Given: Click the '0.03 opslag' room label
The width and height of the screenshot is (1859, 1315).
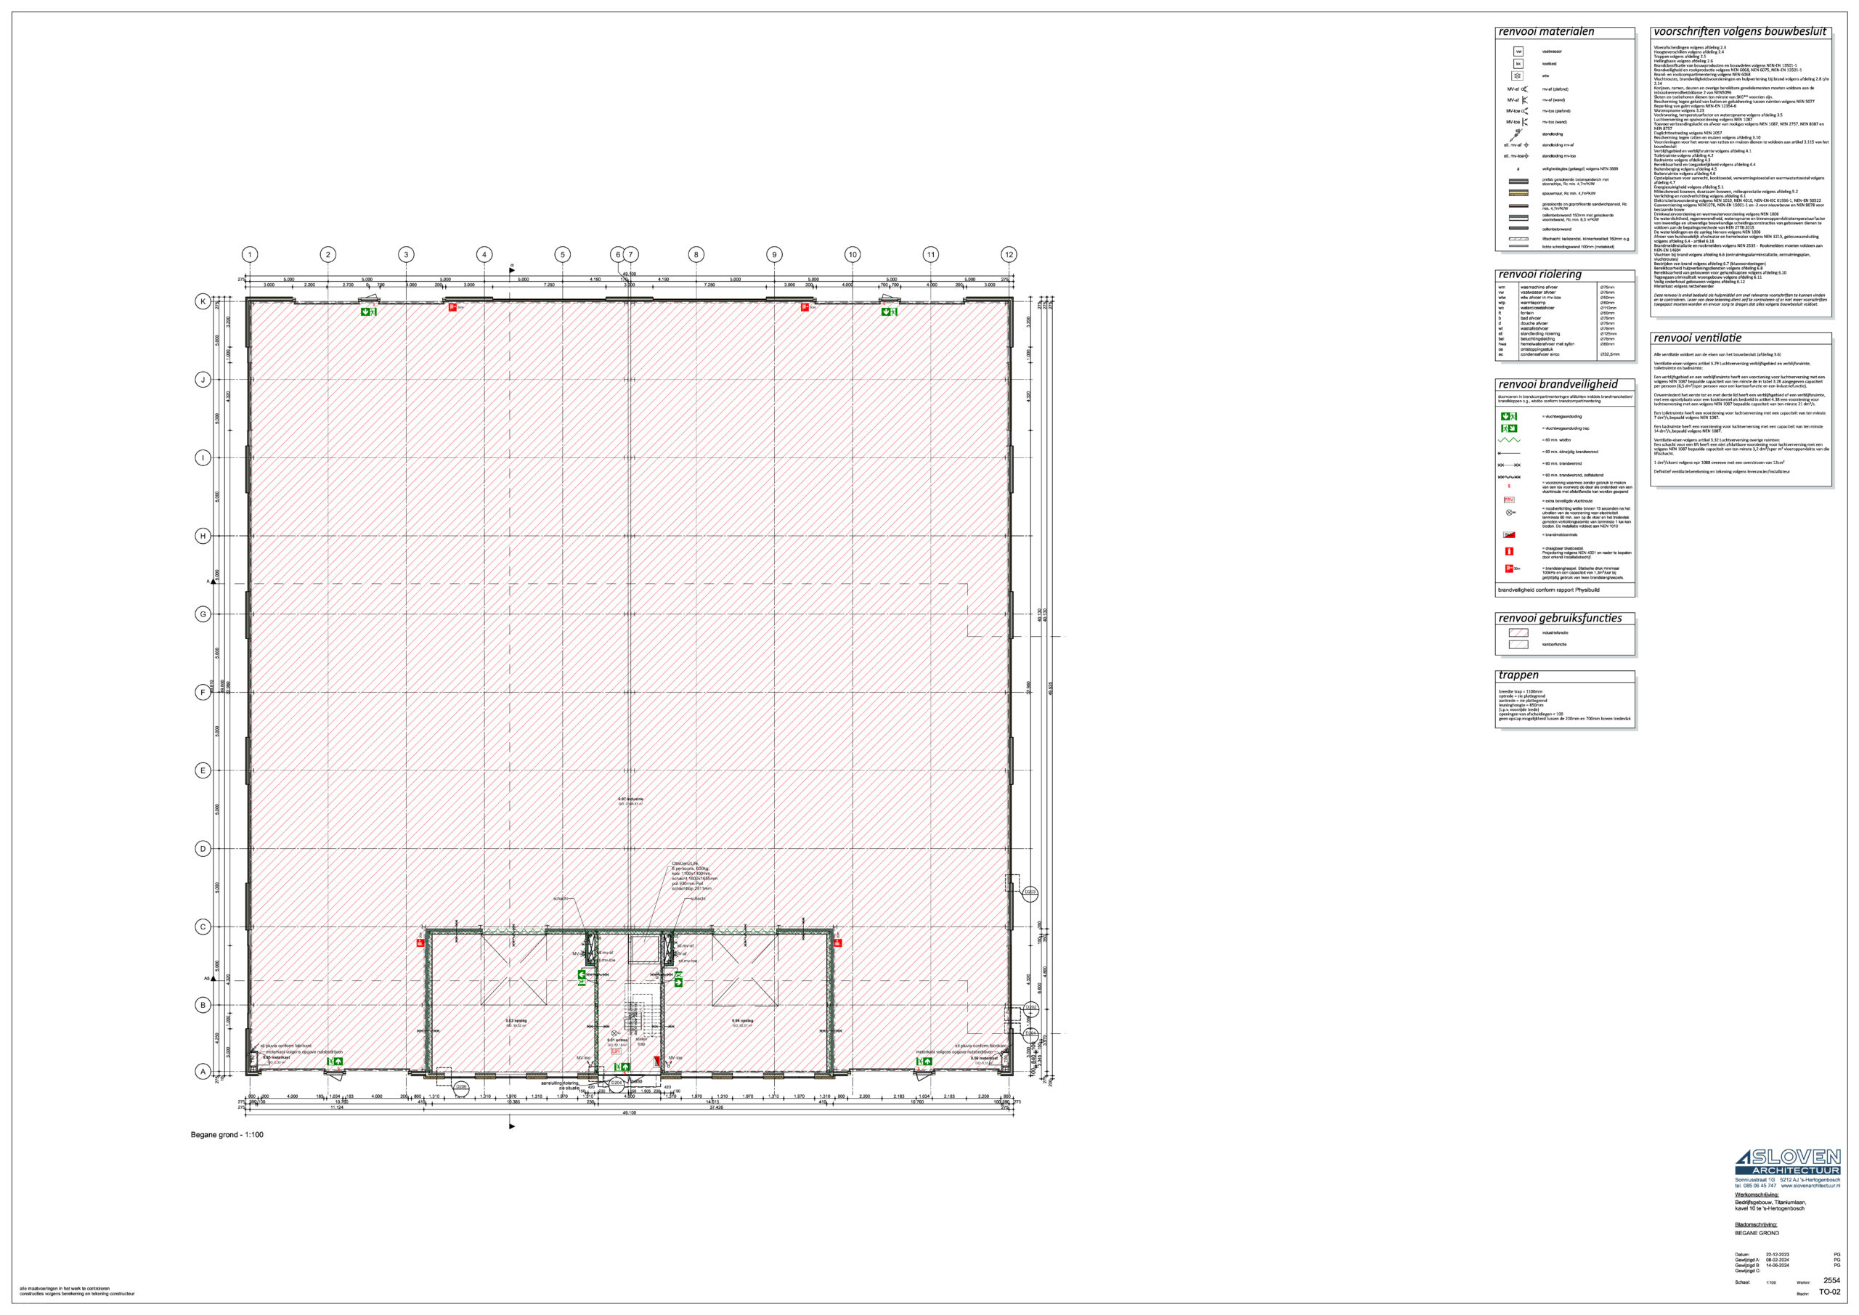Looking at the screenshot, I should 516,1021.
